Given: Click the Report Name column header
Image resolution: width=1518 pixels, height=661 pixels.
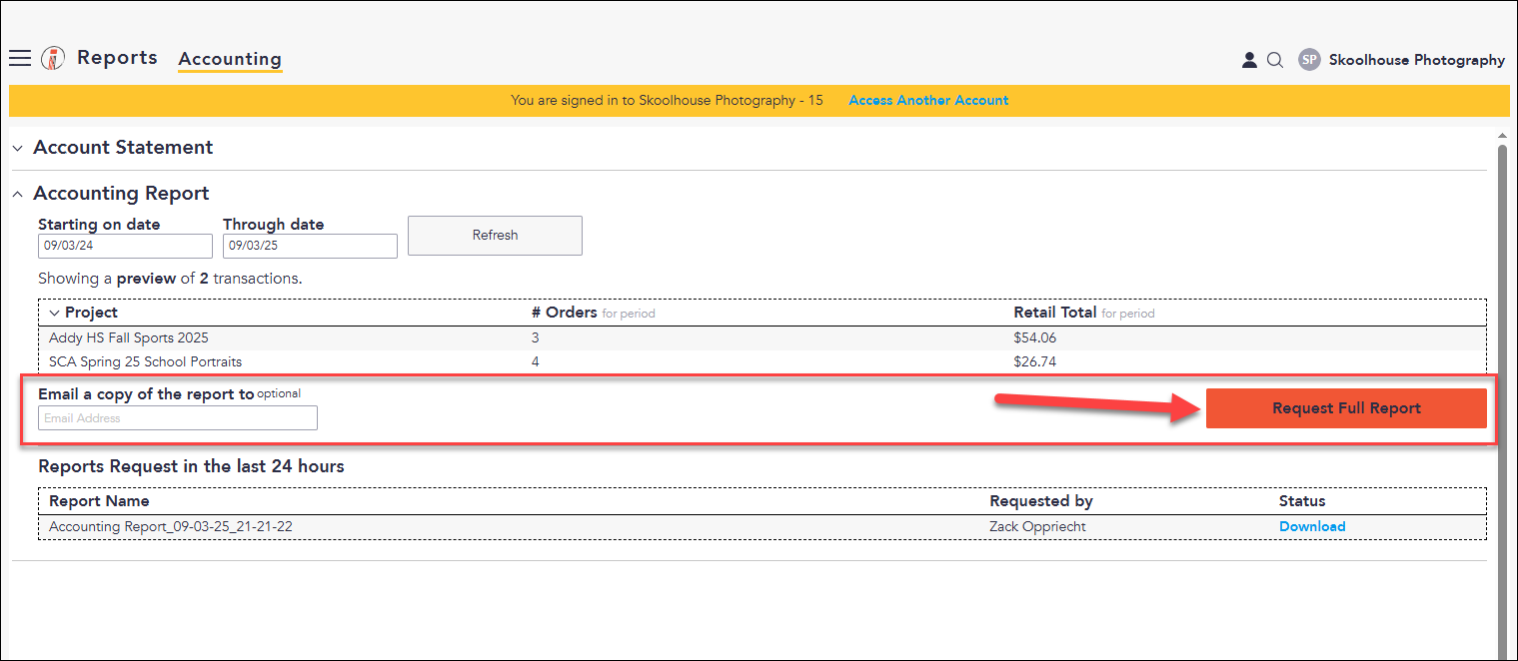Looking at the screenshot, I should click(x=99, y=501).
